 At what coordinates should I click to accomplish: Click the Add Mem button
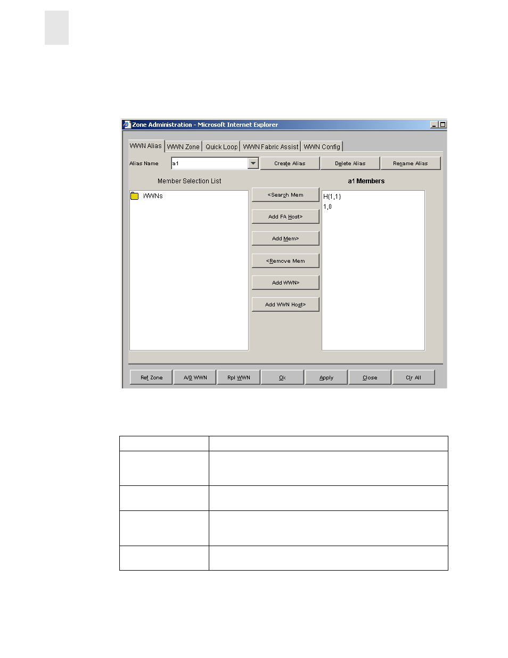(285, 239)
